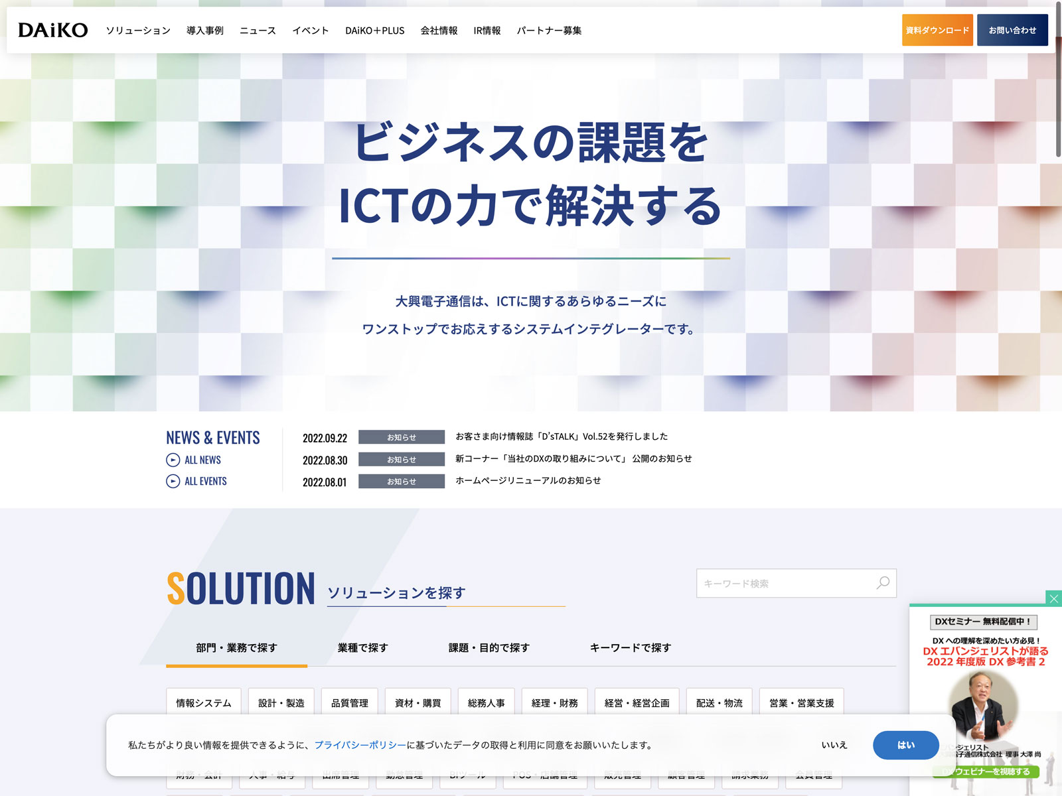The image size is (1062, 796).
Task: Focus the キーワード検索 input field
Action: pos(787,583)
